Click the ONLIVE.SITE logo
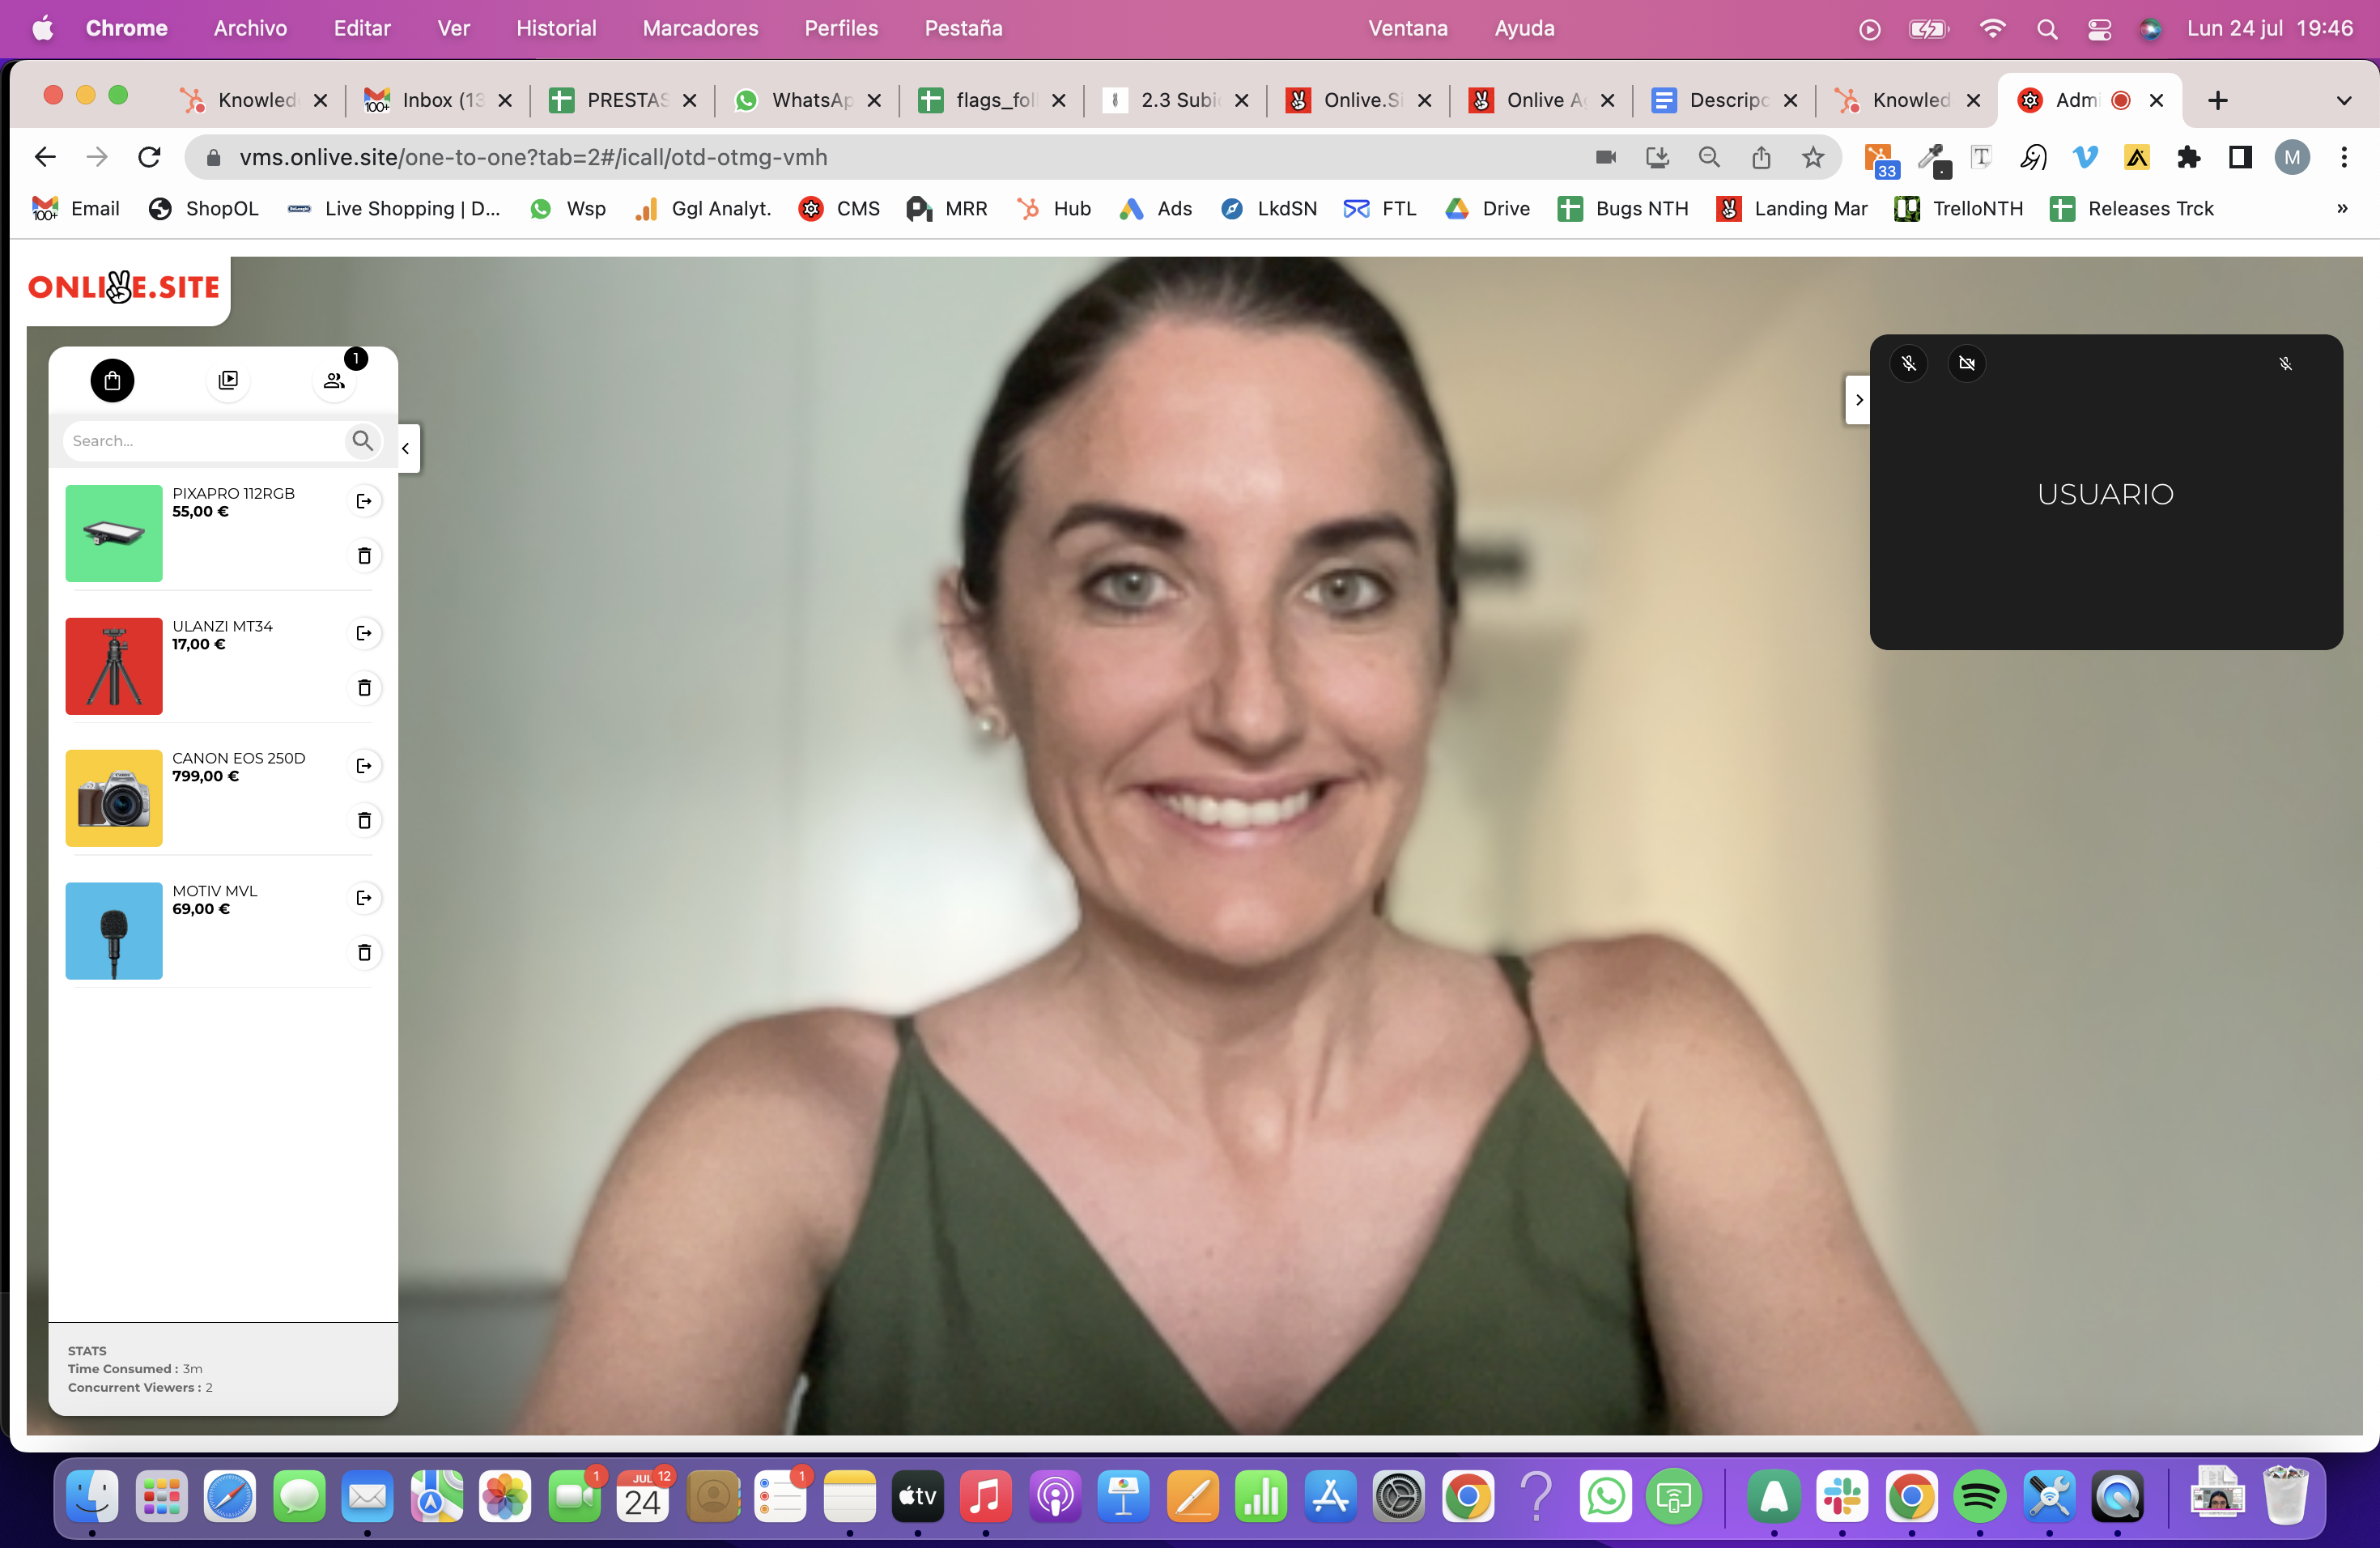The width and height of the screenshot is (2380, 1548). click(x=124, y=288)
